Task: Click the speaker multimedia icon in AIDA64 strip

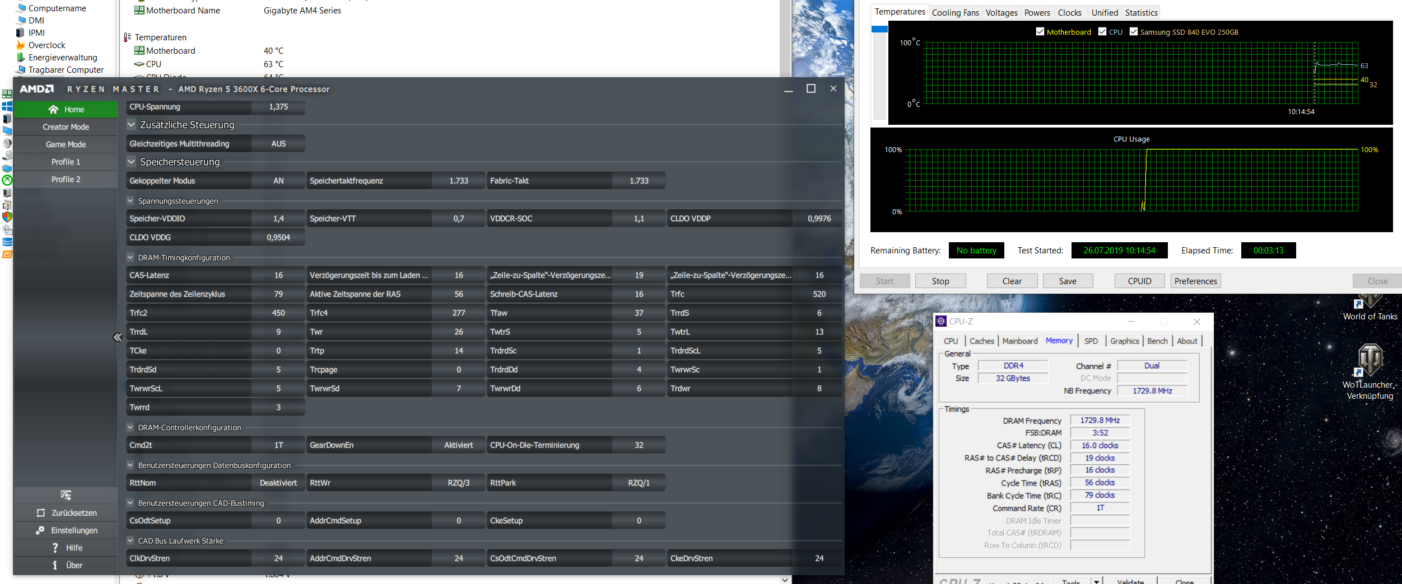Action: coord(7,143)
